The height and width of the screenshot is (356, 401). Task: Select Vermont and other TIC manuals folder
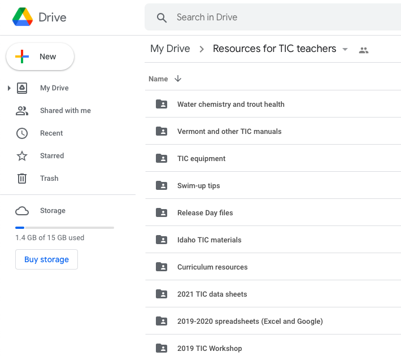(273, 131)
